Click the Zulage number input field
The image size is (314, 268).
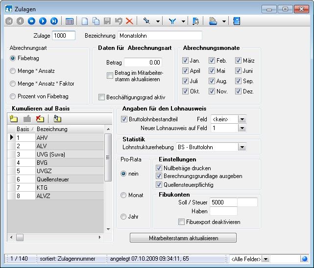point(64,36)
